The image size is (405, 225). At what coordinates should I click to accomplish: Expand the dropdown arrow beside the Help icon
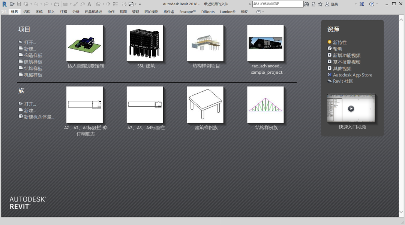pos(377,4)
